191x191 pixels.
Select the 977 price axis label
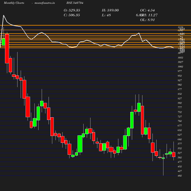(180, 71)
